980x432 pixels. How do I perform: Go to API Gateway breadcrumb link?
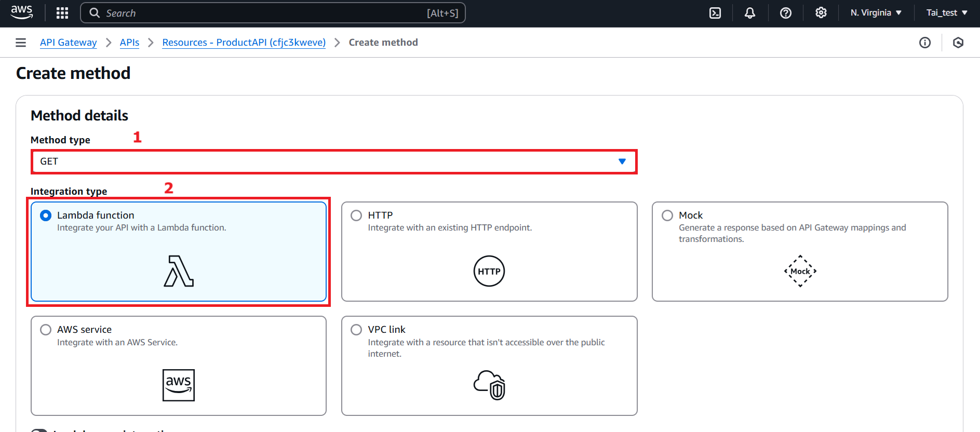click(69, 43)
